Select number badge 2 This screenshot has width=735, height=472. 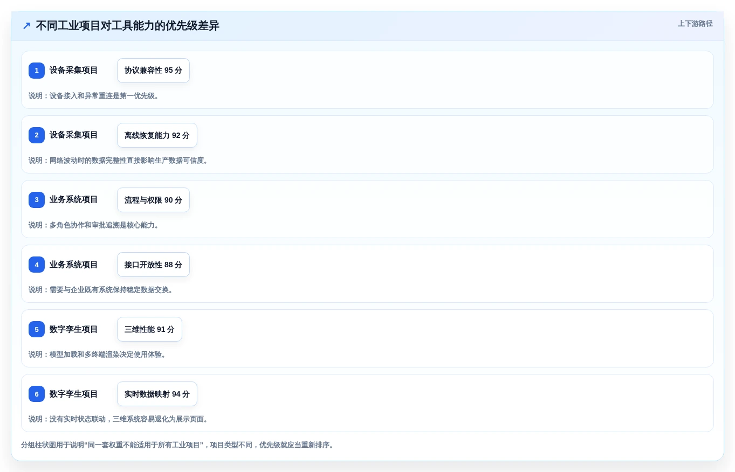click(37, 135)
